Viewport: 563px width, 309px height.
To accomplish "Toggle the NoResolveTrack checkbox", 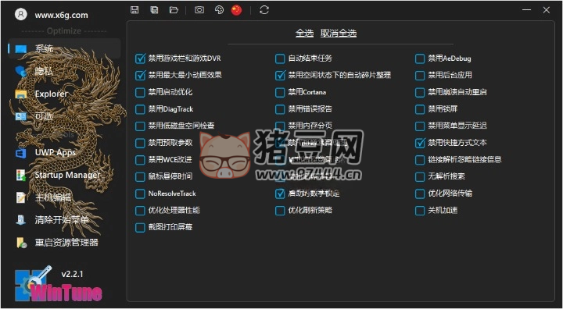I will [x=140, y=194].
